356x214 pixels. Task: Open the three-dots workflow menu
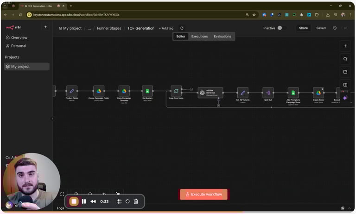(x=345, y=28)
